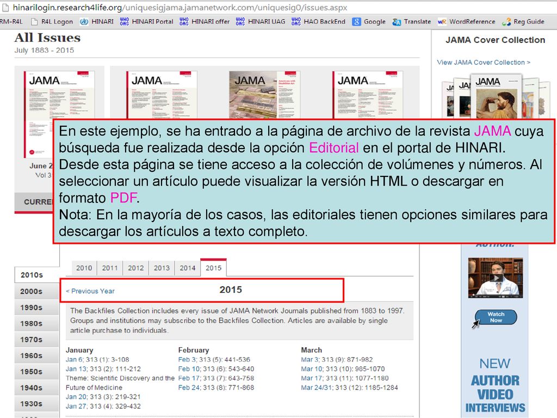Choose the 1940s decade tab
Image resolution: width=557 pixels, height=418 pixels.
tap(37, 388)
